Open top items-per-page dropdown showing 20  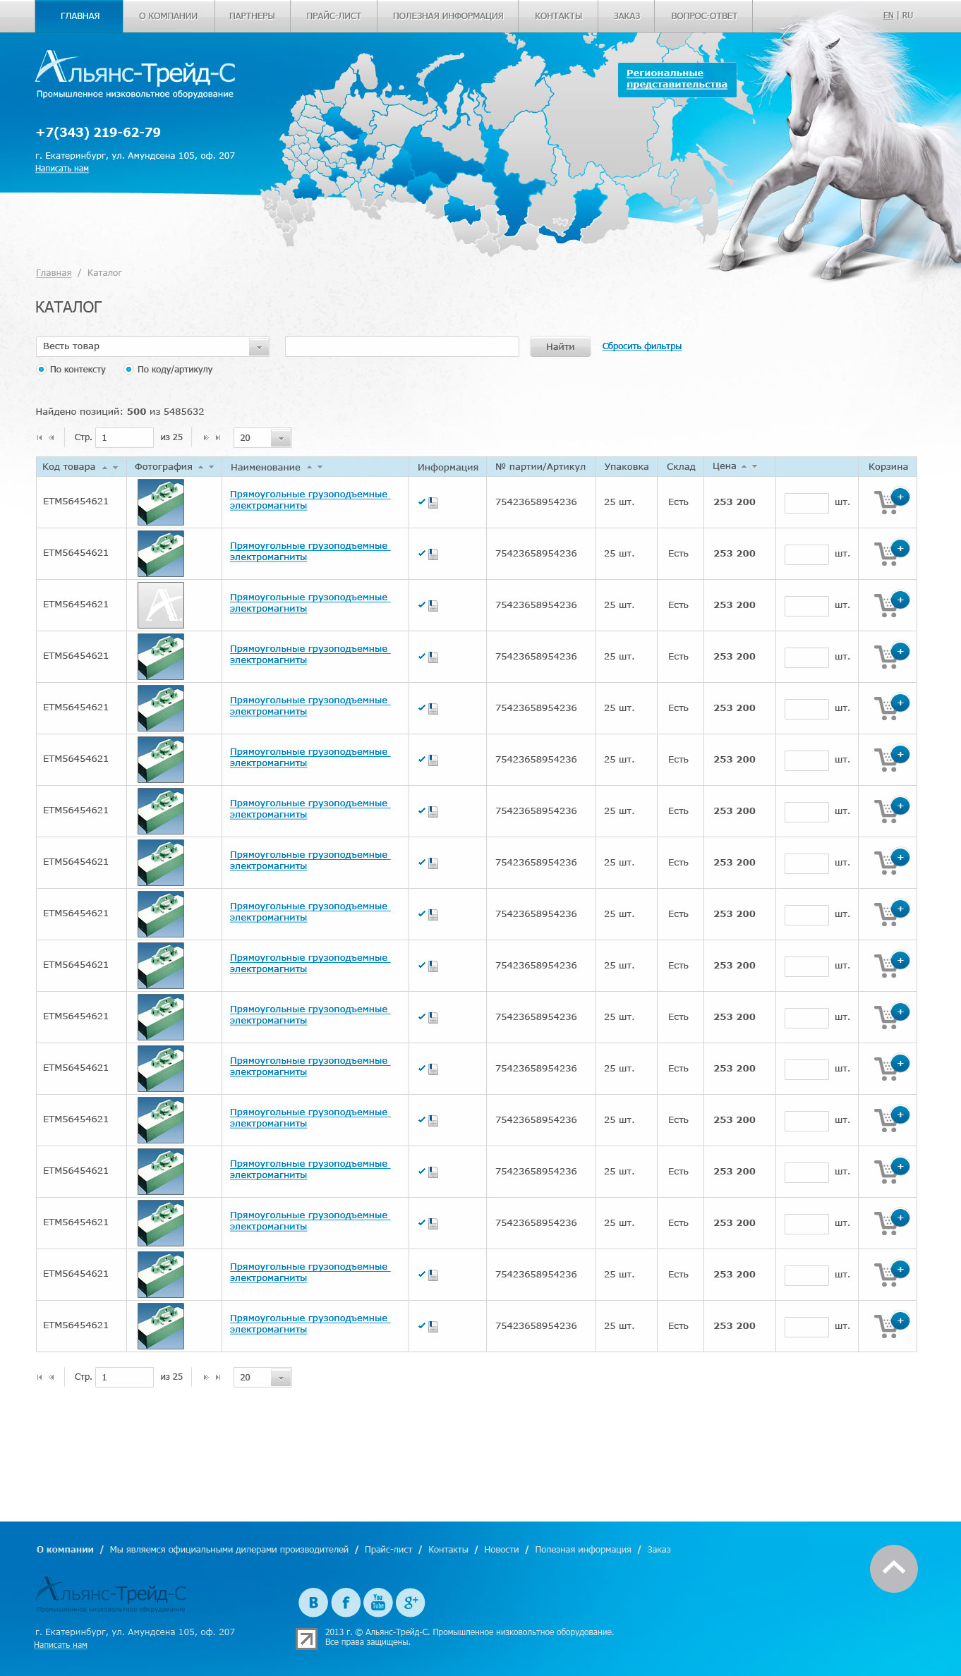(262, 437)
